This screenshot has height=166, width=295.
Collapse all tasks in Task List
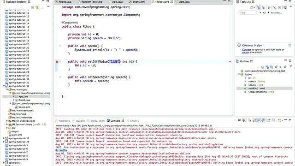pyautogui.click(x=279, y=7)
